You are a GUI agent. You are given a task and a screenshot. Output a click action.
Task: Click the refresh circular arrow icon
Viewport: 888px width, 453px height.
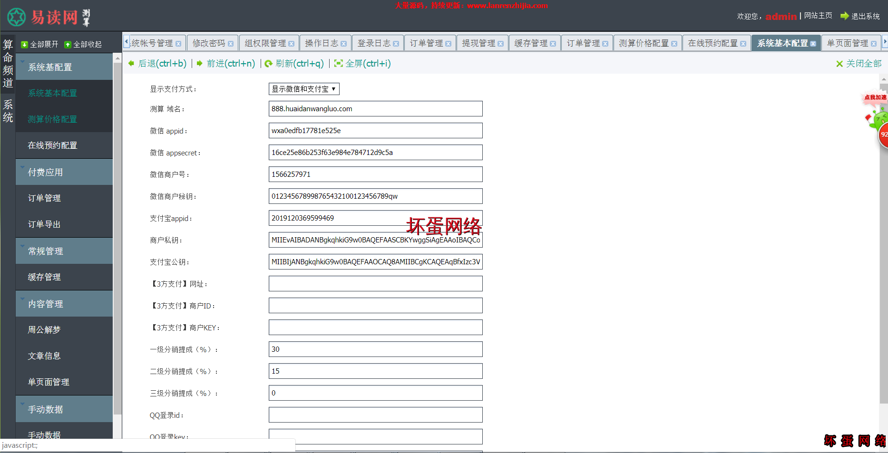(x=269, y=64)
